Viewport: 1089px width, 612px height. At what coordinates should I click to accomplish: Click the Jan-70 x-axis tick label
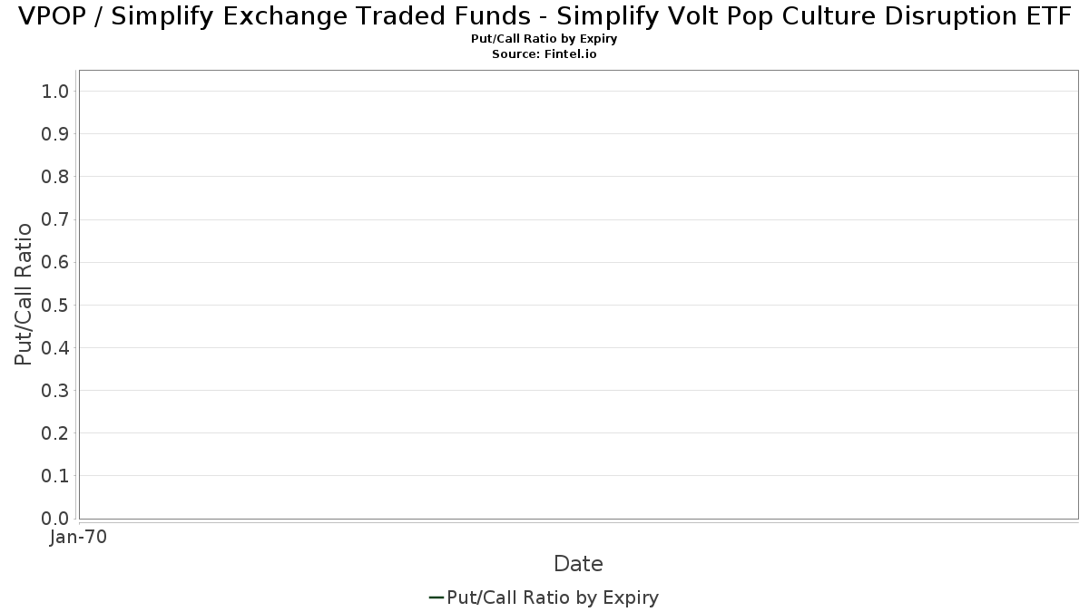[x=79, y=538]
